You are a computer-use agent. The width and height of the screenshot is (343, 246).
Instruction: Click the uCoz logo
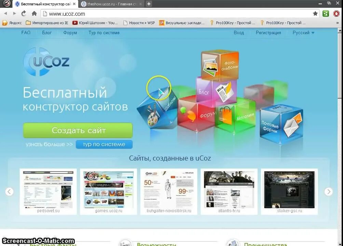46,62
